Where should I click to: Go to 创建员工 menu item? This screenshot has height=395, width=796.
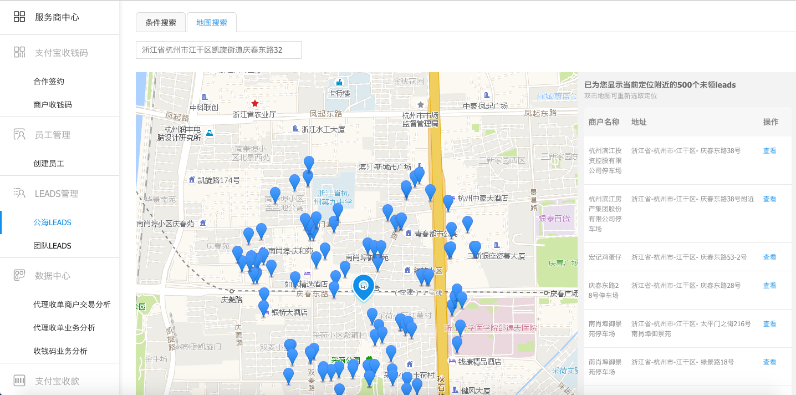pos(49,163)
